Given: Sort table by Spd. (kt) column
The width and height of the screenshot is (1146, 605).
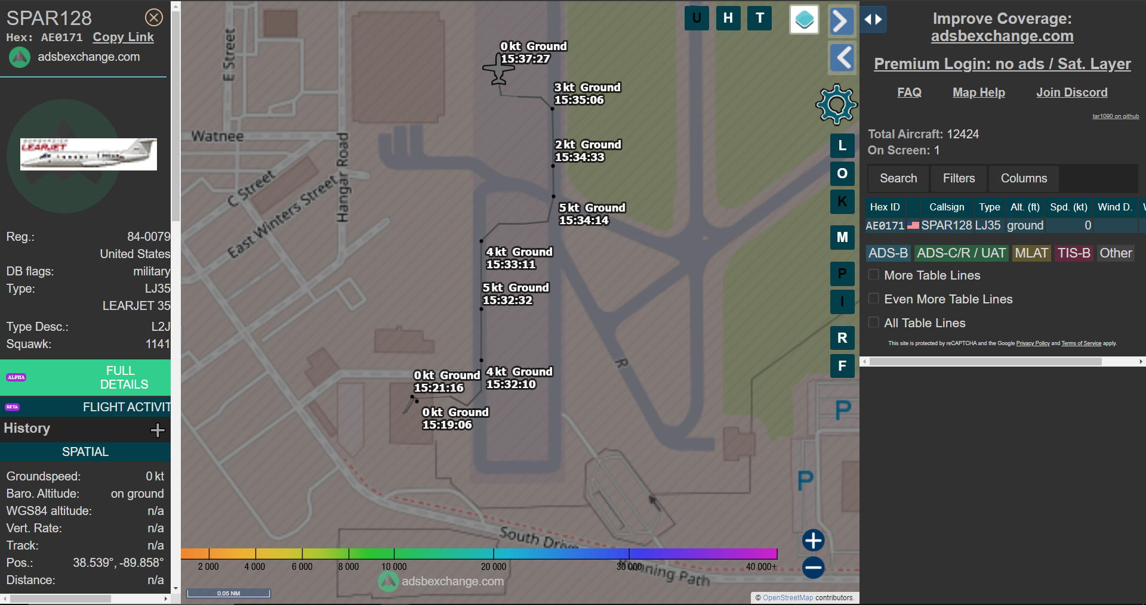Looking at the screenshot, I should [x=1068, y=207].
